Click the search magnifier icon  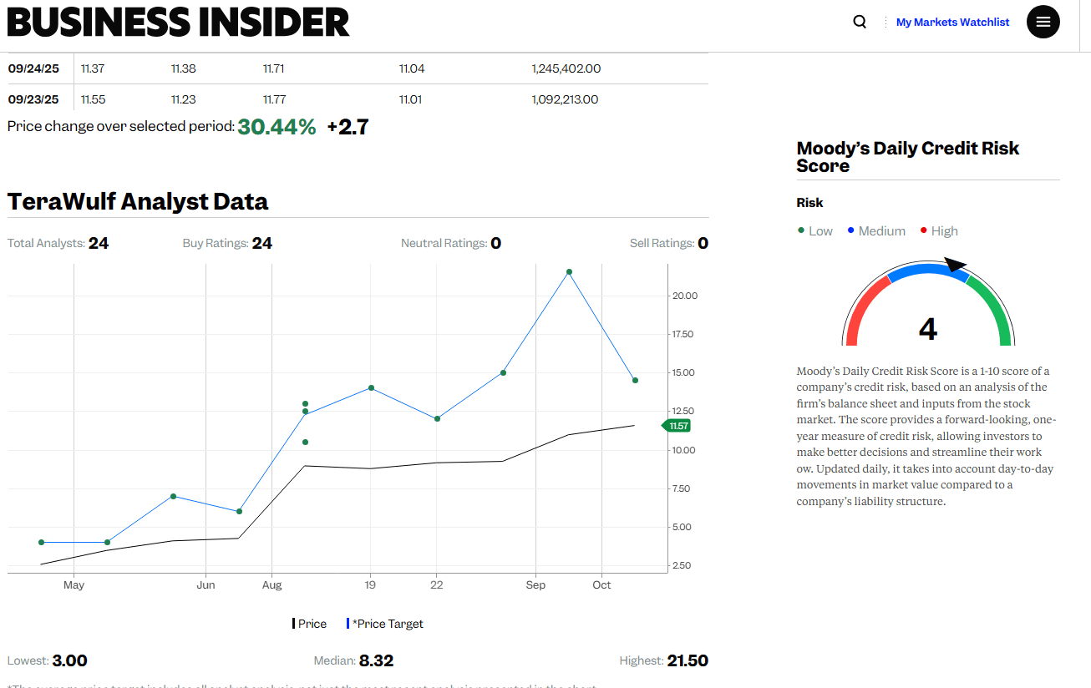(860, 22)
